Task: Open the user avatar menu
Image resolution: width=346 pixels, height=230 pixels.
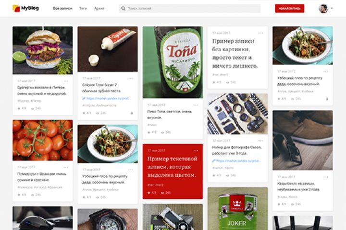Action: (x=323, y=8)
